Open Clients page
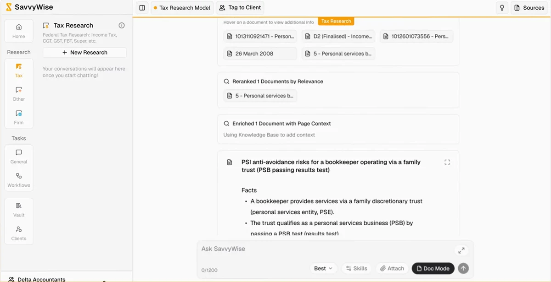 coord(19,233)
